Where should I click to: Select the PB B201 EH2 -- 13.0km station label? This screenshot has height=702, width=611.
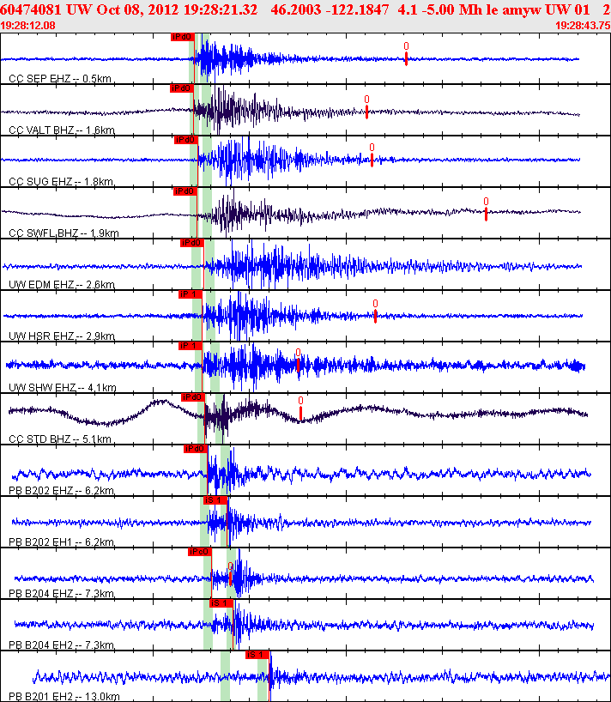click(64, 697)
